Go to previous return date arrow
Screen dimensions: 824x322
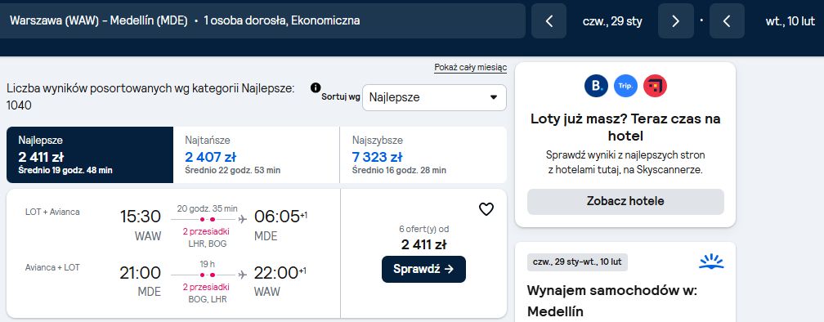click(x=727, y=21)
